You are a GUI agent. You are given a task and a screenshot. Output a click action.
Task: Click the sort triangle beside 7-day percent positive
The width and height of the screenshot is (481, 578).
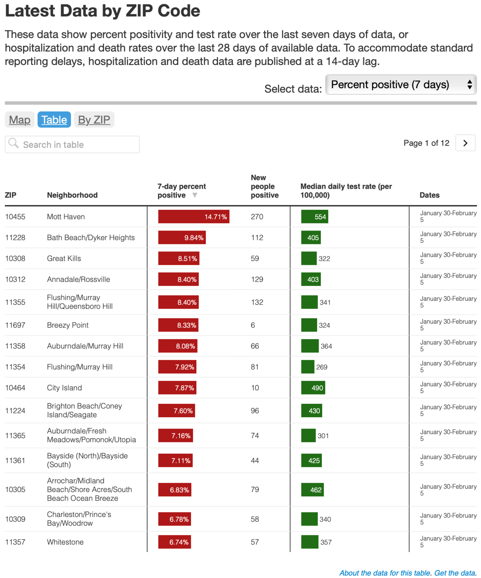[x=195, y=195]
